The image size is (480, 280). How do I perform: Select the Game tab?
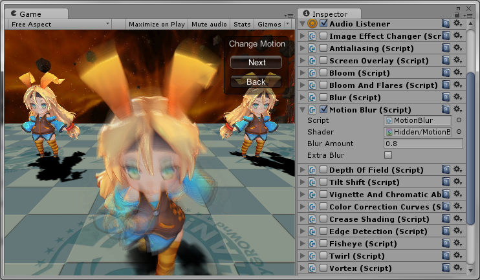click(x=36, y=14)
